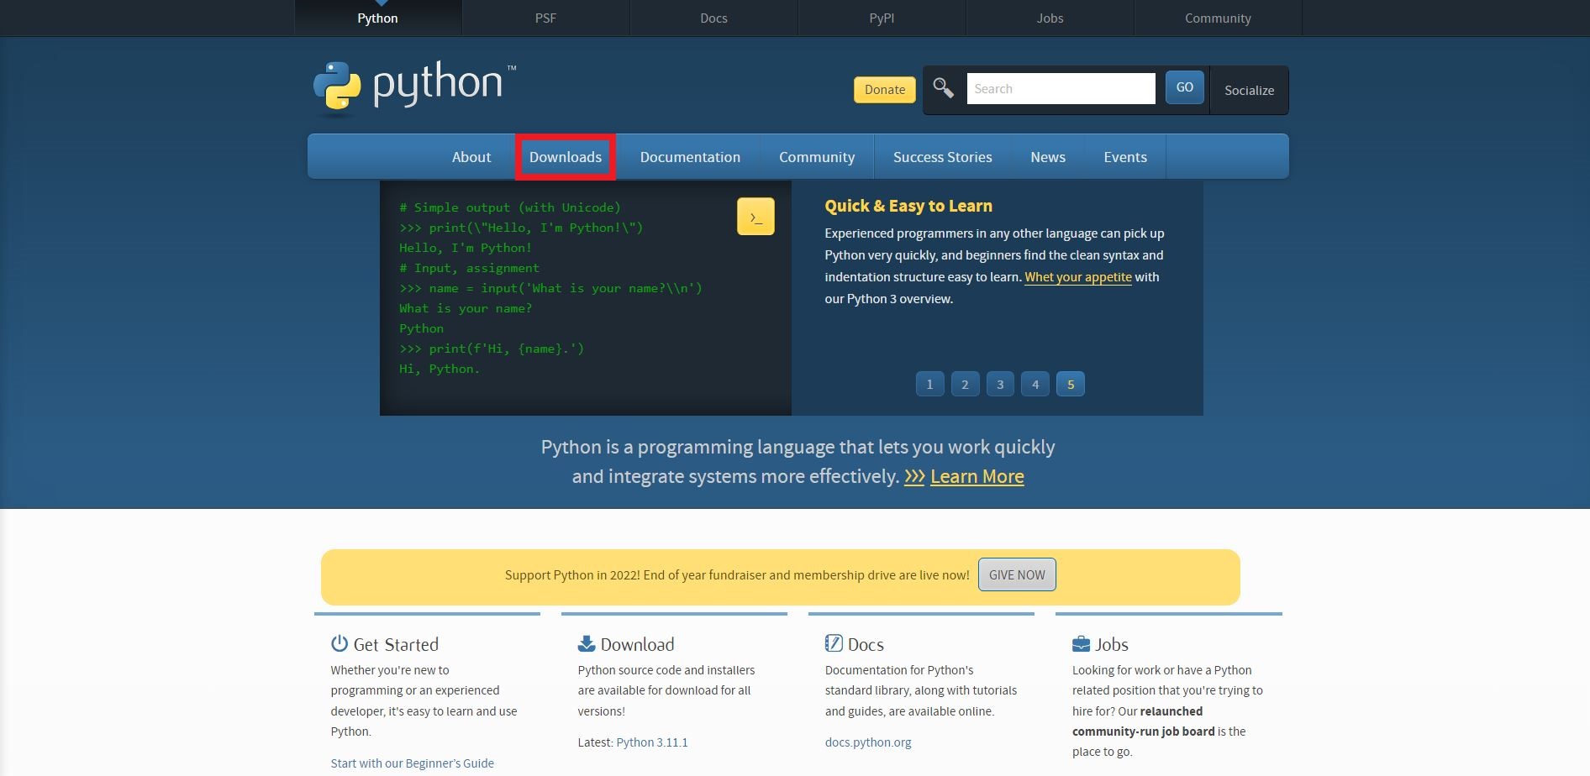Click the Docs notepad icon

coord(834,643)
